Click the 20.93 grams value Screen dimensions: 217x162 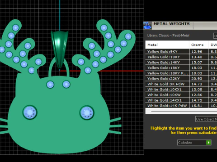[x=197, y=79]
